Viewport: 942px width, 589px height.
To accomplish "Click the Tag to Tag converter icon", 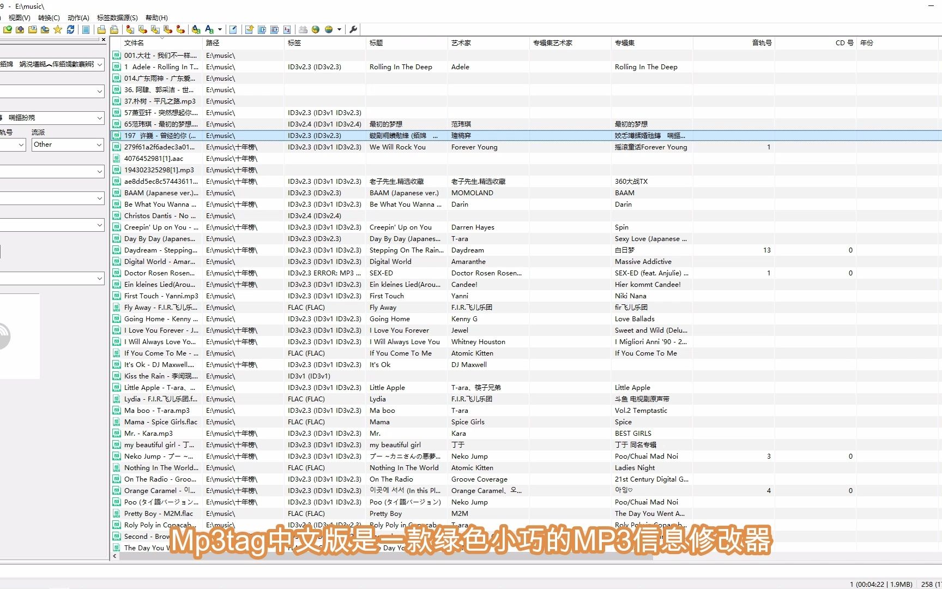I will tap(180, 29).
